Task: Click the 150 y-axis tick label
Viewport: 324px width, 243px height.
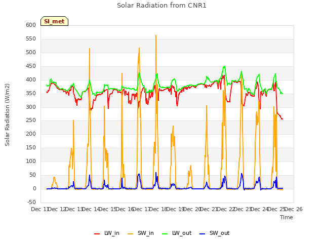Action: (x=31, y=147)
